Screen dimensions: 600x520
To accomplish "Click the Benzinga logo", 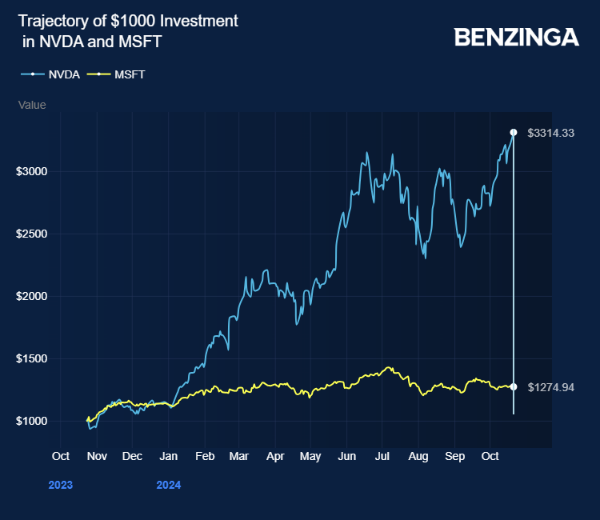I will point(516,37).
